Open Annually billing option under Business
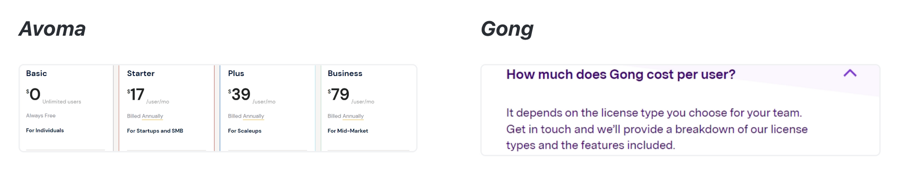This screenshot has width=897, height=170. (353, 116)
